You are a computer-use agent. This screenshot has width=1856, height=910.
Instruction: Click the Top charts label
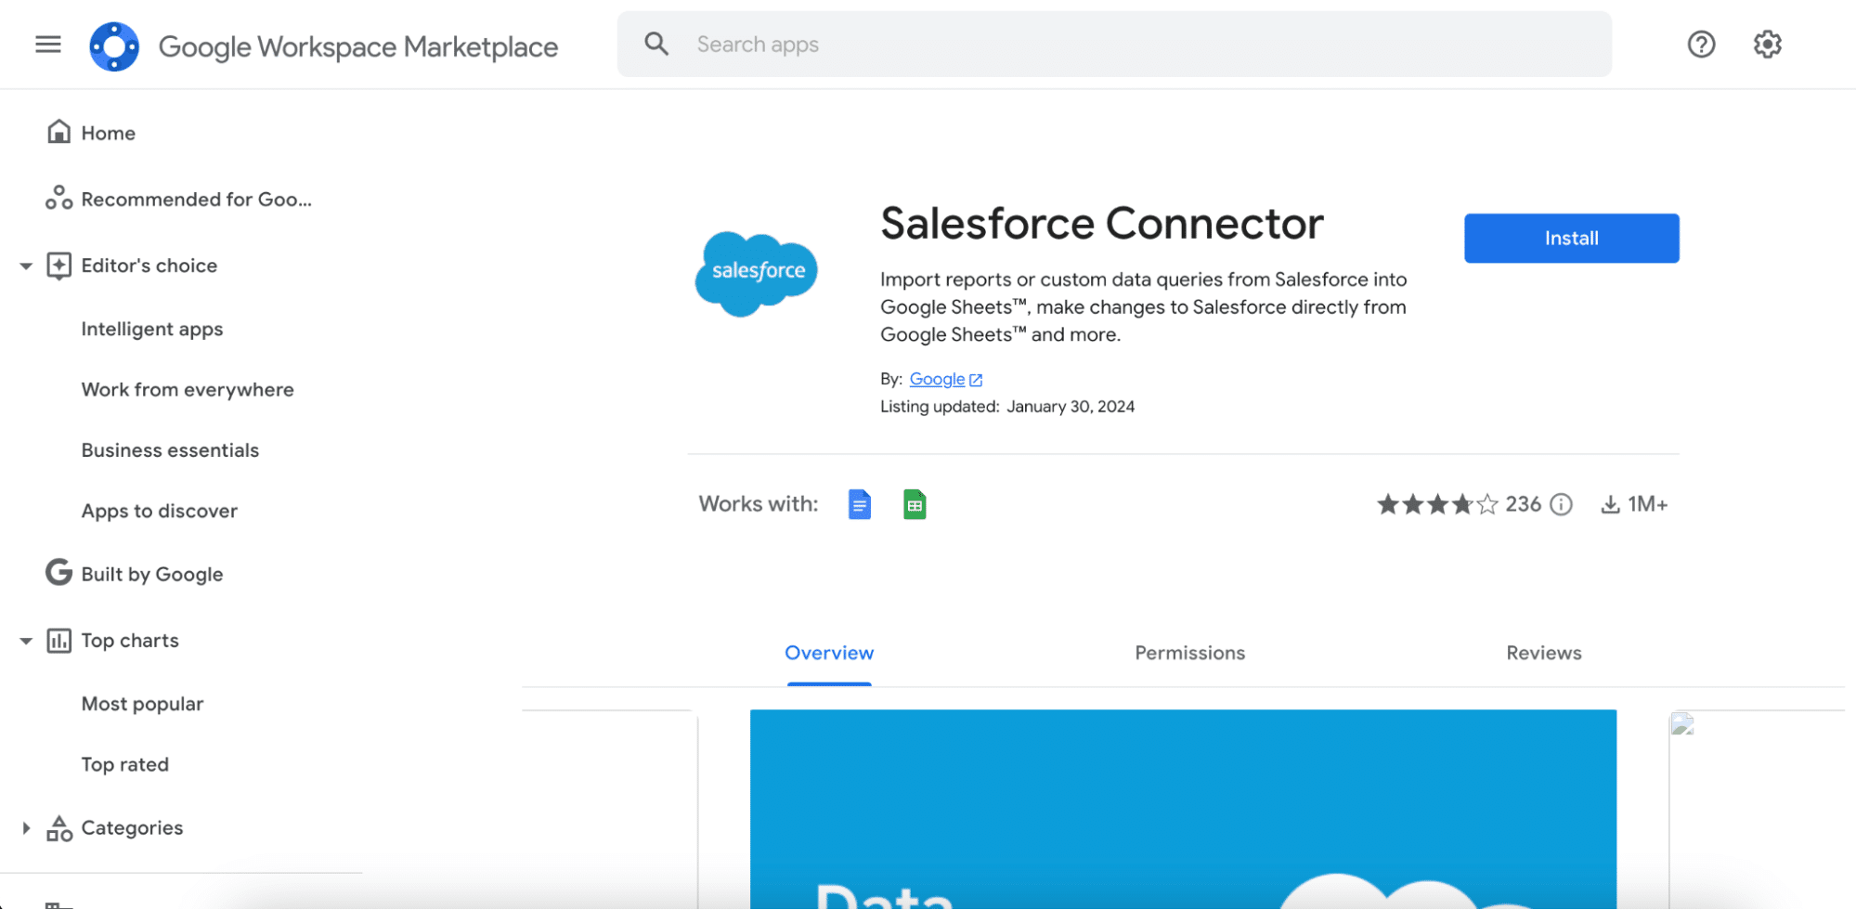tap(130, 641)
